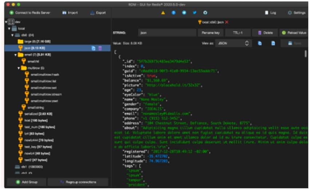Click the Rename key button
309x189 pixels.
[211, 33]
